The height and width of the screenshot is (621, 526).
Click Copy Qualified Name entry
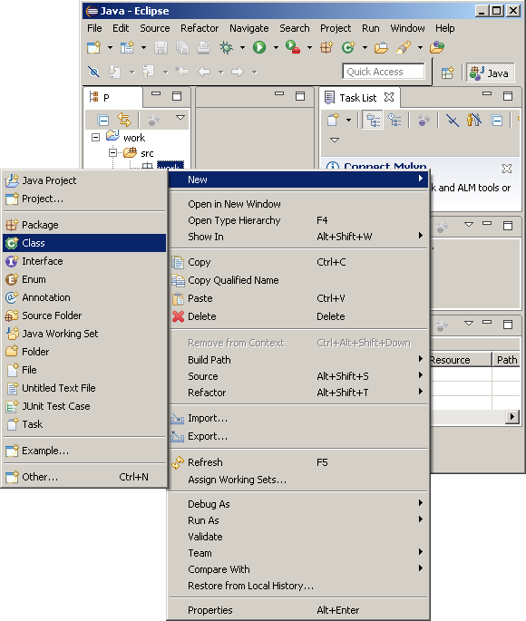tap(298, 280)
